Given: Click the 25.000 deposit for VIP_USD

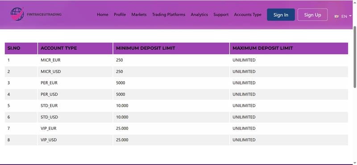Looking at the screenshot, I should pyautogui.click(x=122, y=140).
